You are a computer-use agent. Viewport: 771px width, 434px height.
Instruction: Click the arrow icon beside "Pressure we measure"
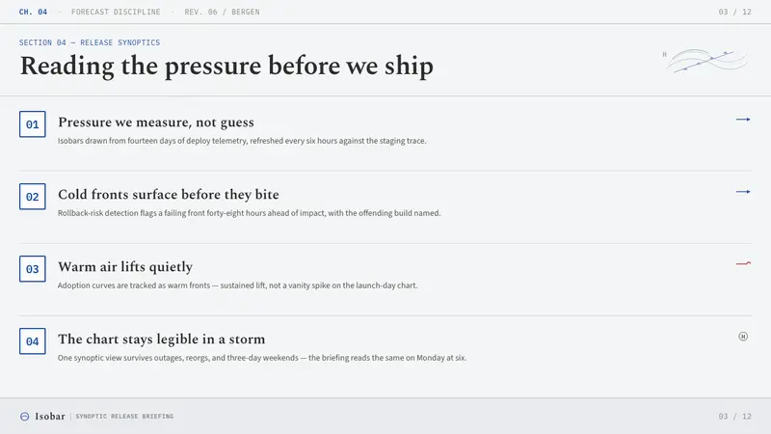pos(743,120)
